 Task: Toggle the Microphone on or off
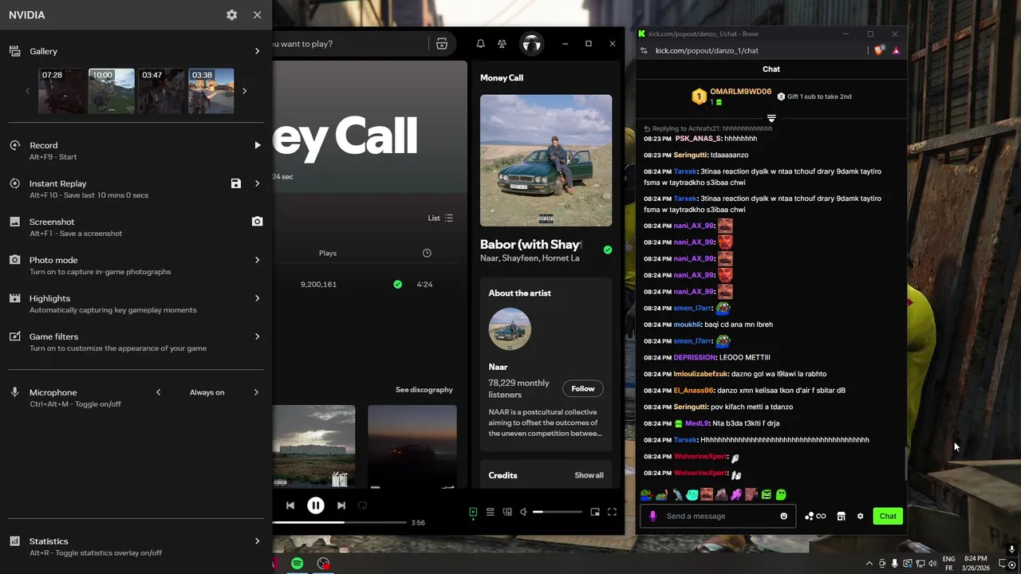click(14, 392)
